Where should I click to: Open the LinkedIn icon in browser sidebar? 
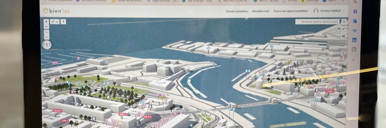point(355,40)
